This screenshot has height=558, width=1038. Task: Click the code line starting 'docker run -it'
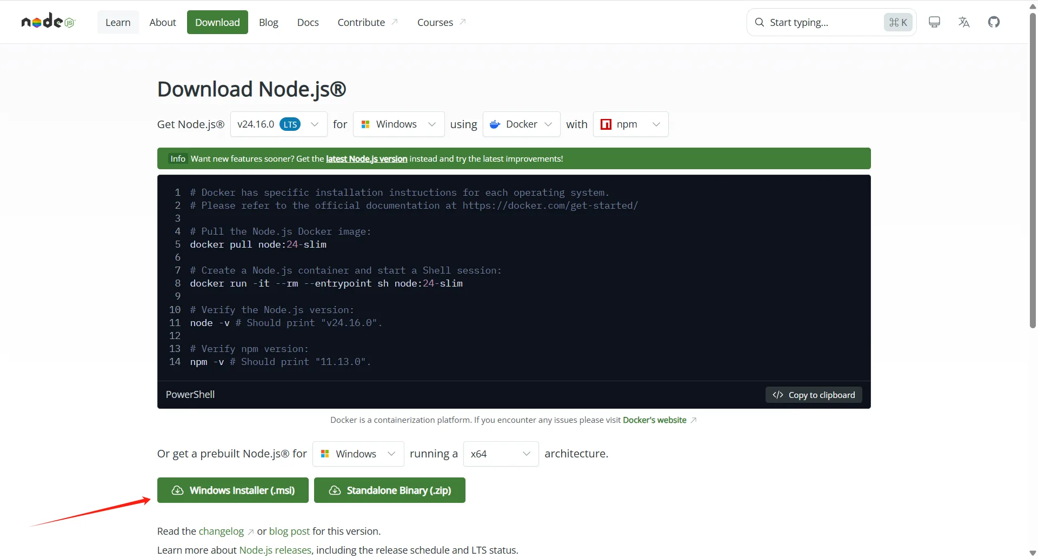point(327,283)
